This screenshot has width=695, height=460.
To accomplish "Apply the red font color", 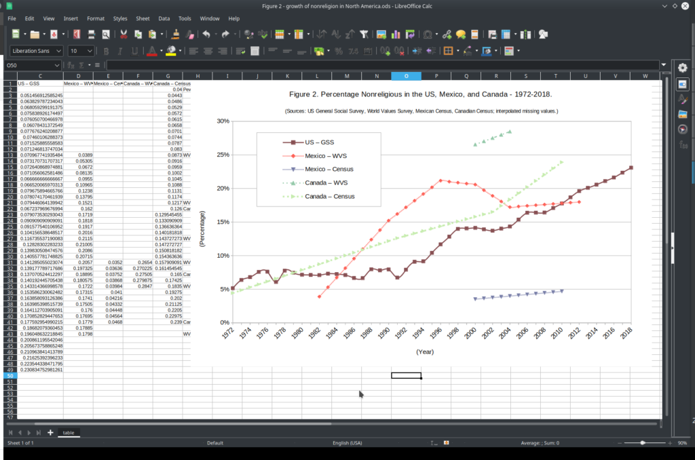I will pos(151,51).
